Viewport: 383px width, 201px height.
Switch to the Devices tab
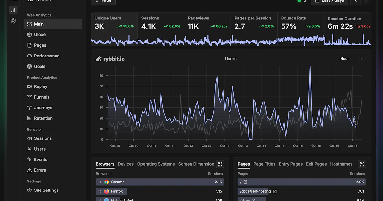(x=126, y=164)
